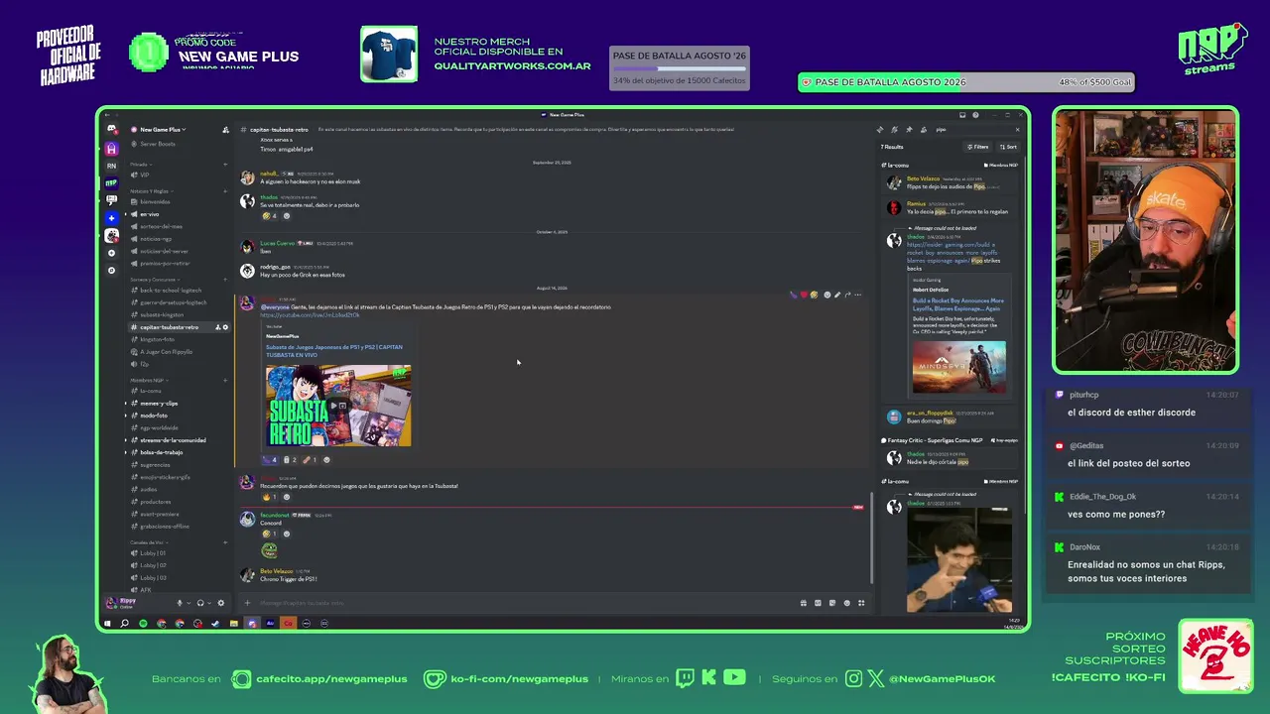The image size is (1270, 714).
Task: Join the Lobby | 01 voice channel
Action: click(x=153, y=553)
